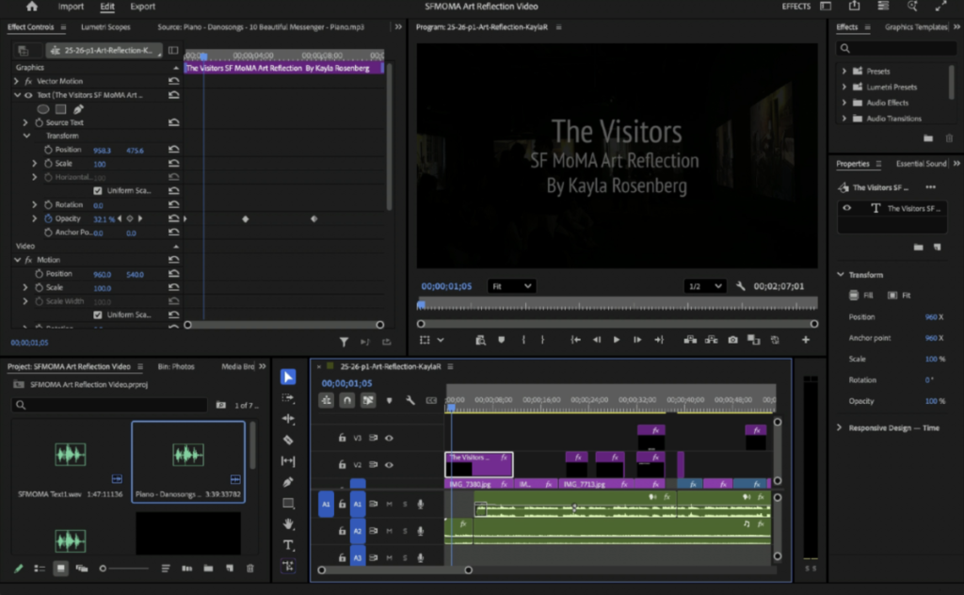Switch the Project panel to list view

click(x=40, y=569)
